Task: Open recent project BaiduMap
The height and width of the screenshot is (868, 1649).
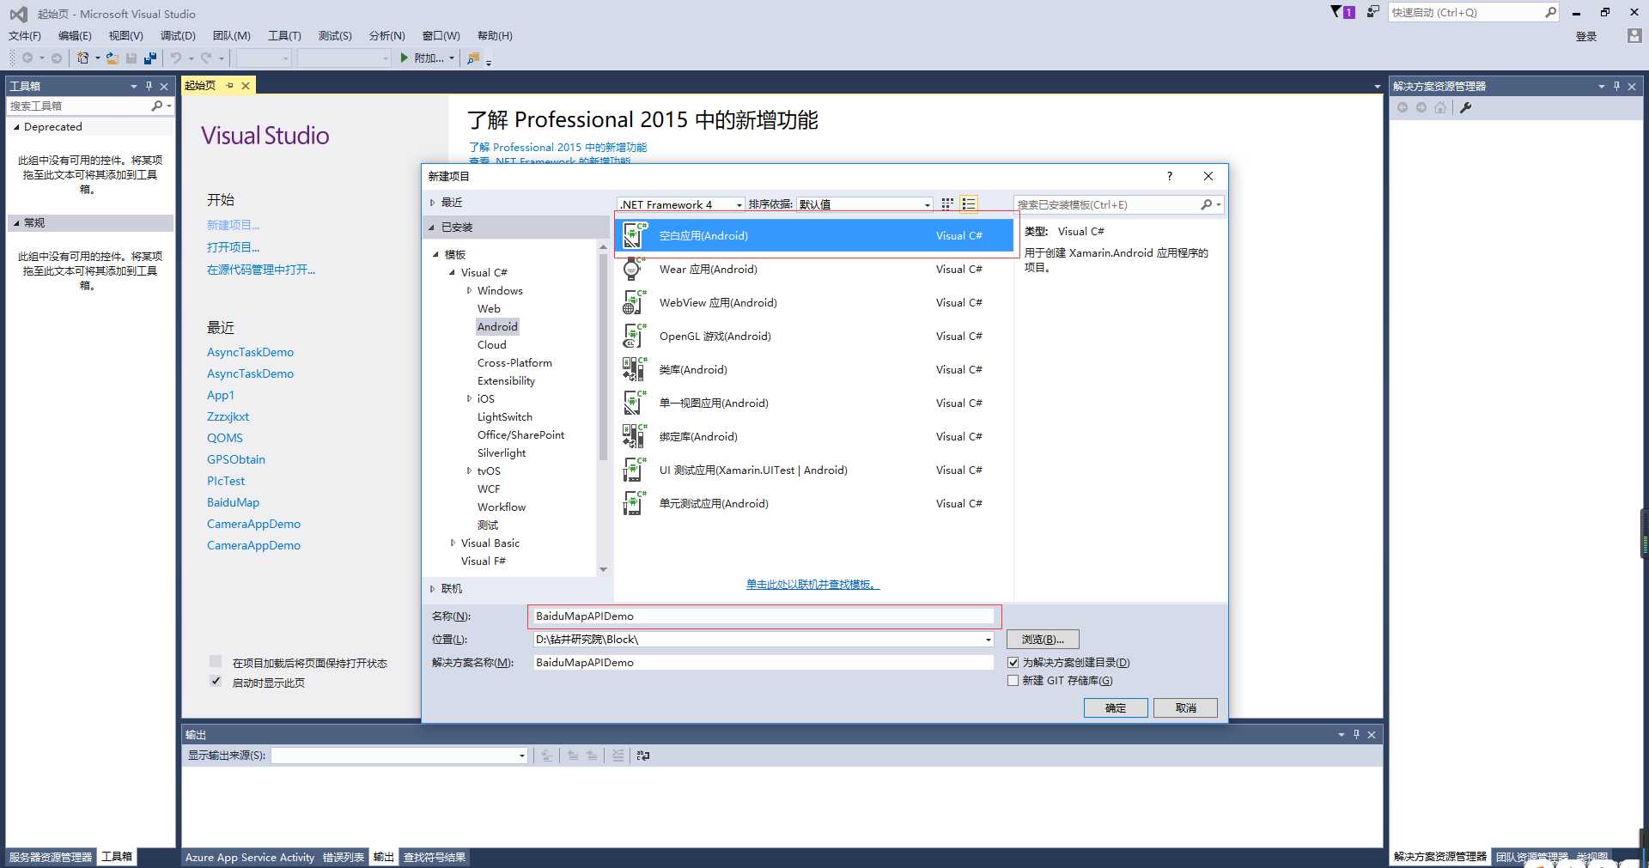Action: [x=233, y=502]
